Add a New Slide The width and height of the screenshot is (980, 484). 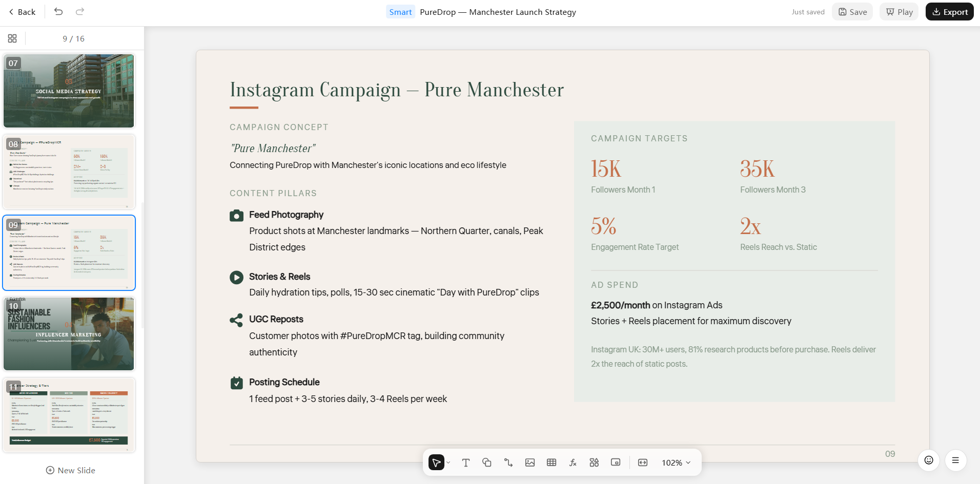point(71,470)
